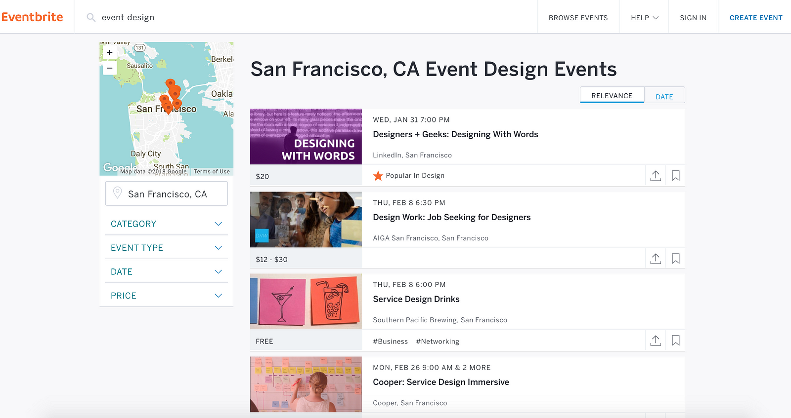
Task: Sort results by DATE tab
Action: (664, 96)
